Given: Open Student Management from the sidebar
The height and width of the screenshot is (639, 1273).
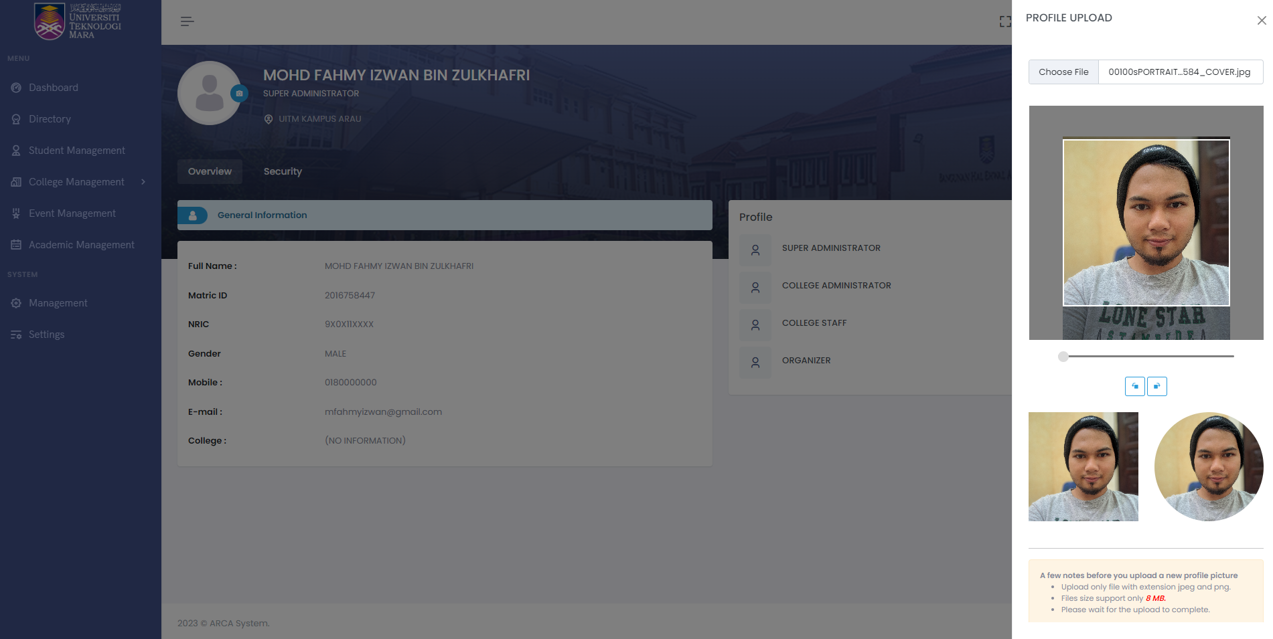Looking at the screenshot, I should 76,151.
